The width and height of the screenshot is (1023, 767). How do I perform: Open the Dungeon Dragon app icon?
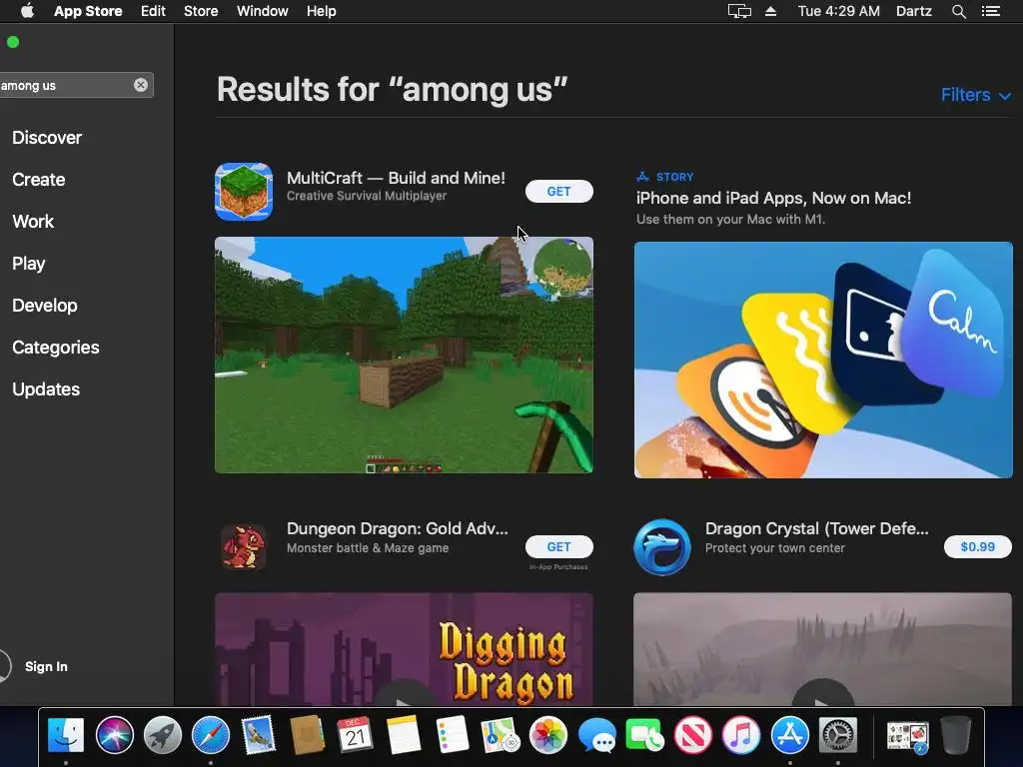[244, 546]
